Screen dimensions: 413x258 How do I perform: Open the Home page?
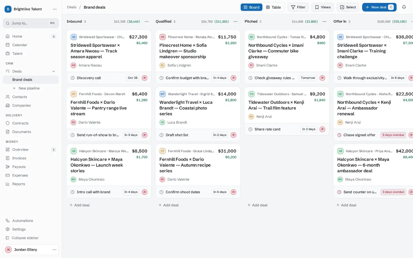click(x=31, y=36)
